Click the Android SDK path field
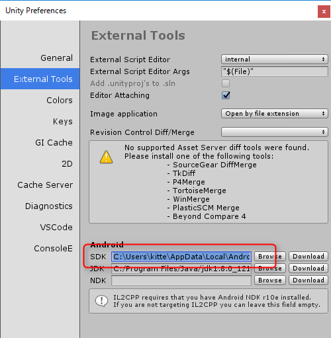This screenshot has height=338, width=331. (x=181, y=257)
